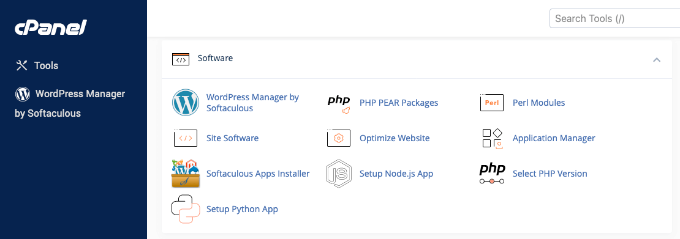Click the Software section code icon

coord(180,59)
